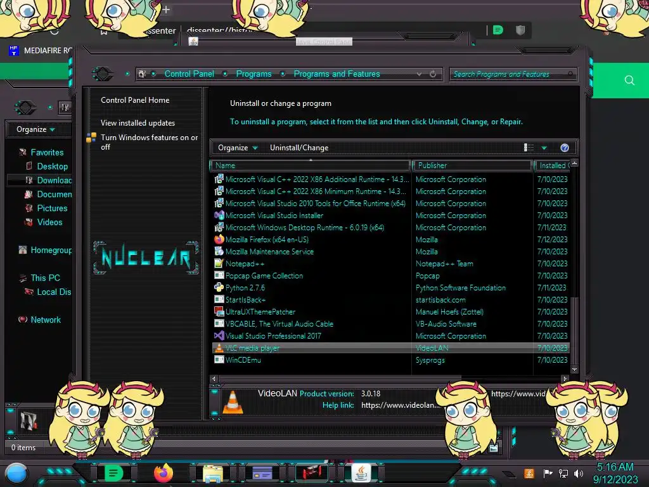
Task: Select Desktop in Explorer Favorites
Action: tap(52, 167)
